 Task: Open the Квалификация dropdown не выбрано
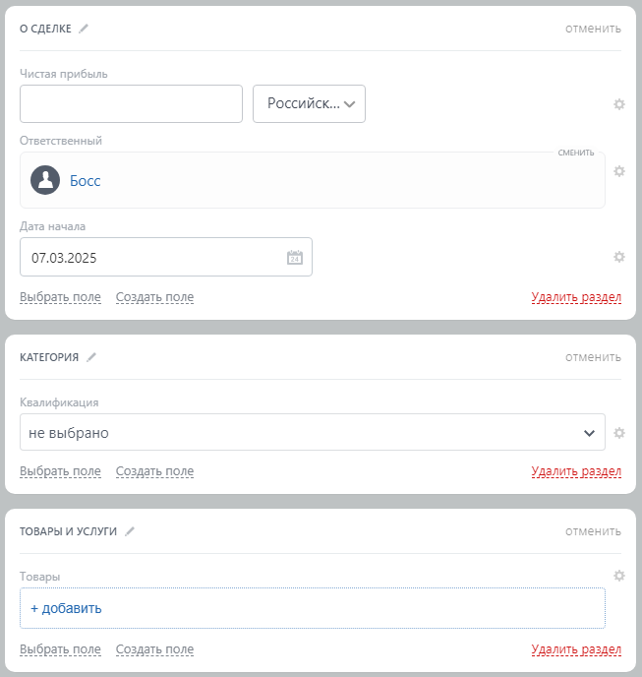[x=312, y=432]
